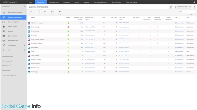This screenshot has width=197, height=110.
Task: Open the last 15 minutes time range dropdown
Action: click(183, 7)
